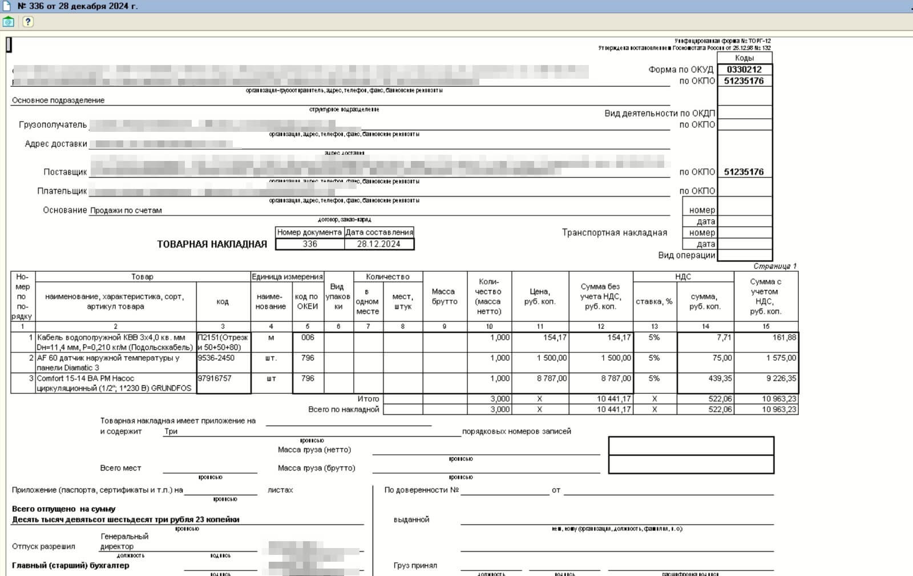Select the selected cell at sheet top-left
The width and height of the screenshot is (913, 576).
tap(9, 45)
